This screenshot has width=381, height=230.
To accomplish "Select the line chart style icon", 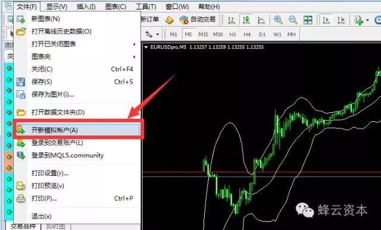I will tap(261, 20).
